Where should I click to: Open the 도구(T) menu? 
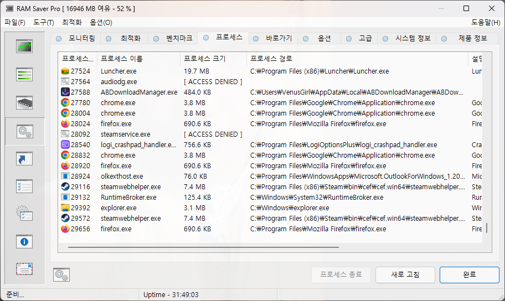[44, 23]
